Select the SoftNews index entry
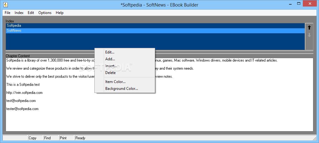The height and width of the screenshot is (143, 319). pos(155,31)
